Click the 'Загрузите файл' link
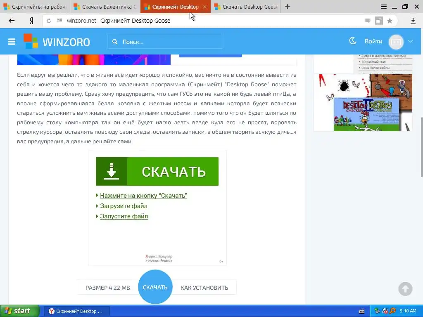The height and width of the screenshot is (317, 423). click(124, 206)
